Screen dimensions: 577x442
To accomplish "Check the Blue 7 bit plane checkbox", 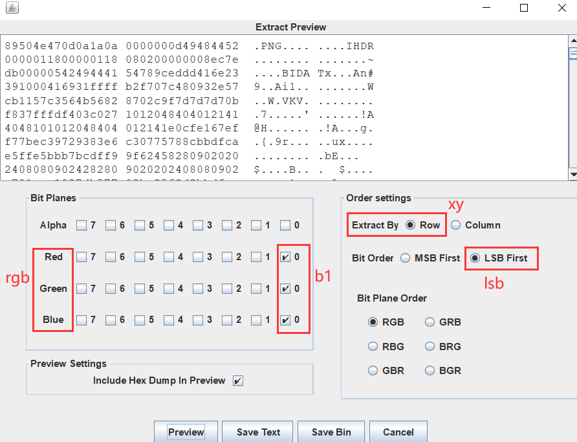I will pos(82,320).
